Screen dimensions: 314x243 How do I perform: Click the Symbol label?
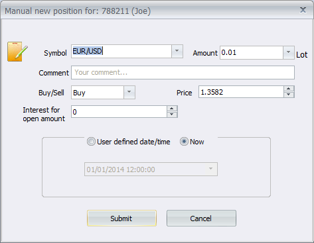pos(55,53)
